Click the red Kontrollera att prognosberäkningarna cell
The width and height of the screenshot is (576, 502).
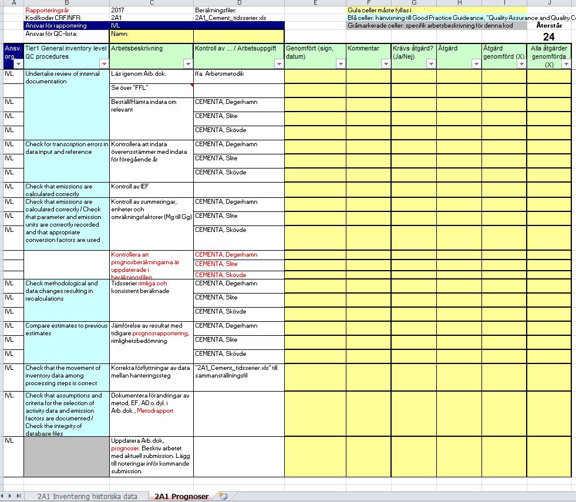click(151, 265)
